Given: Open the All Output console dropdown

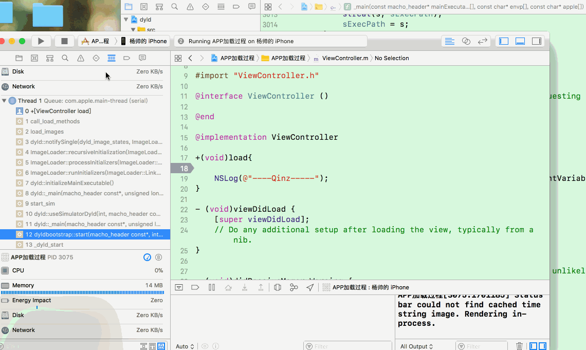Looking at the screenshot, I should [416, 346].
